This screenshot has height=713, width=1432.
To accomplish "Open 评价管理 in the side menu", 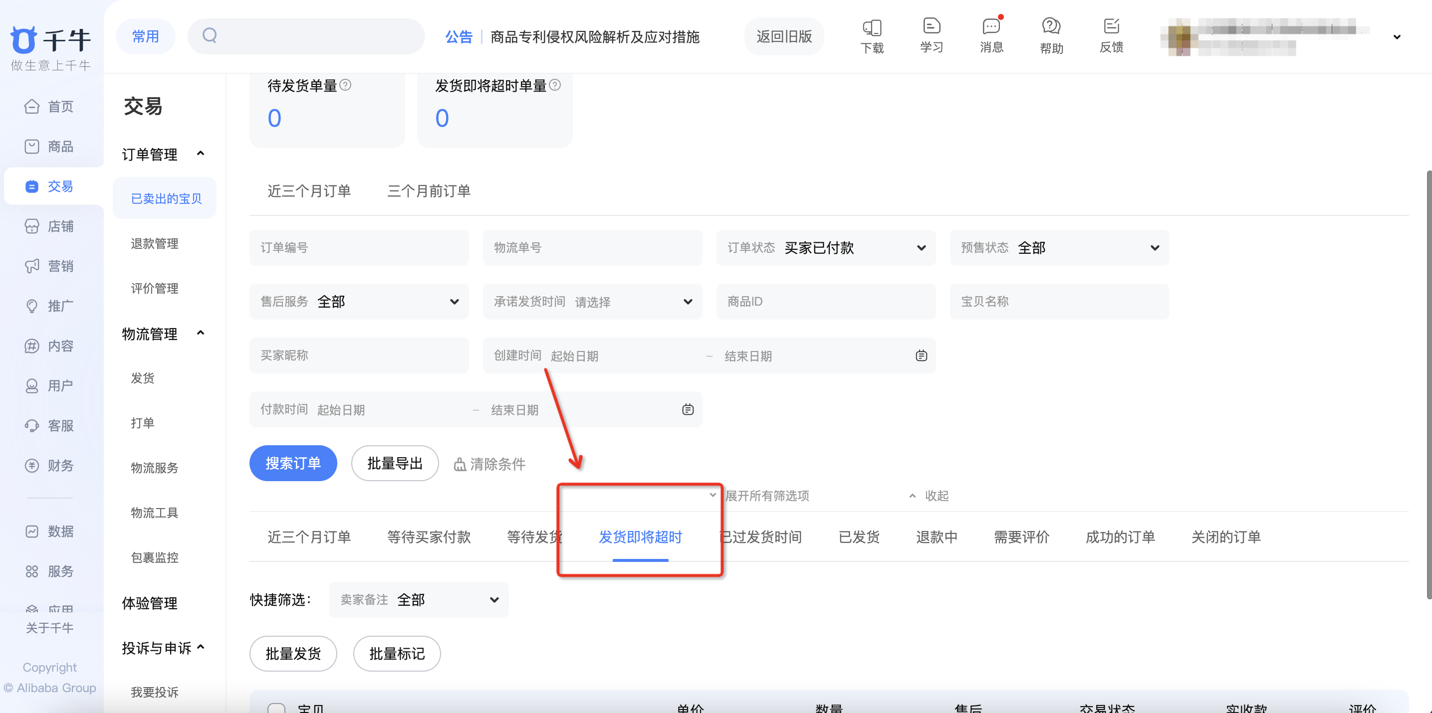I will [155, 288].
